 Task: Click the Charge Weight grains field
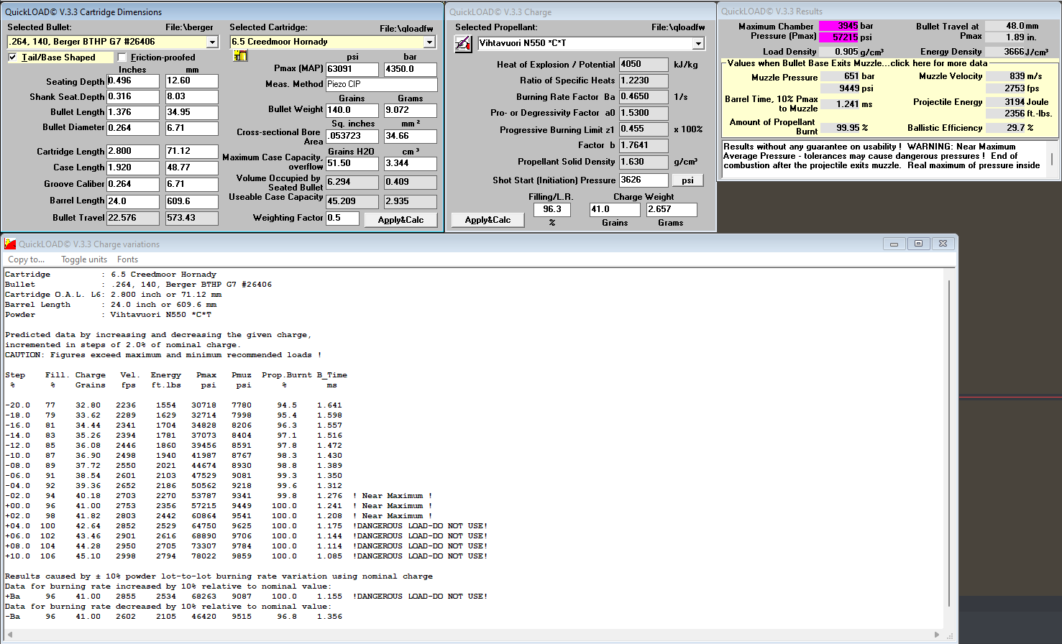[615, 209]
